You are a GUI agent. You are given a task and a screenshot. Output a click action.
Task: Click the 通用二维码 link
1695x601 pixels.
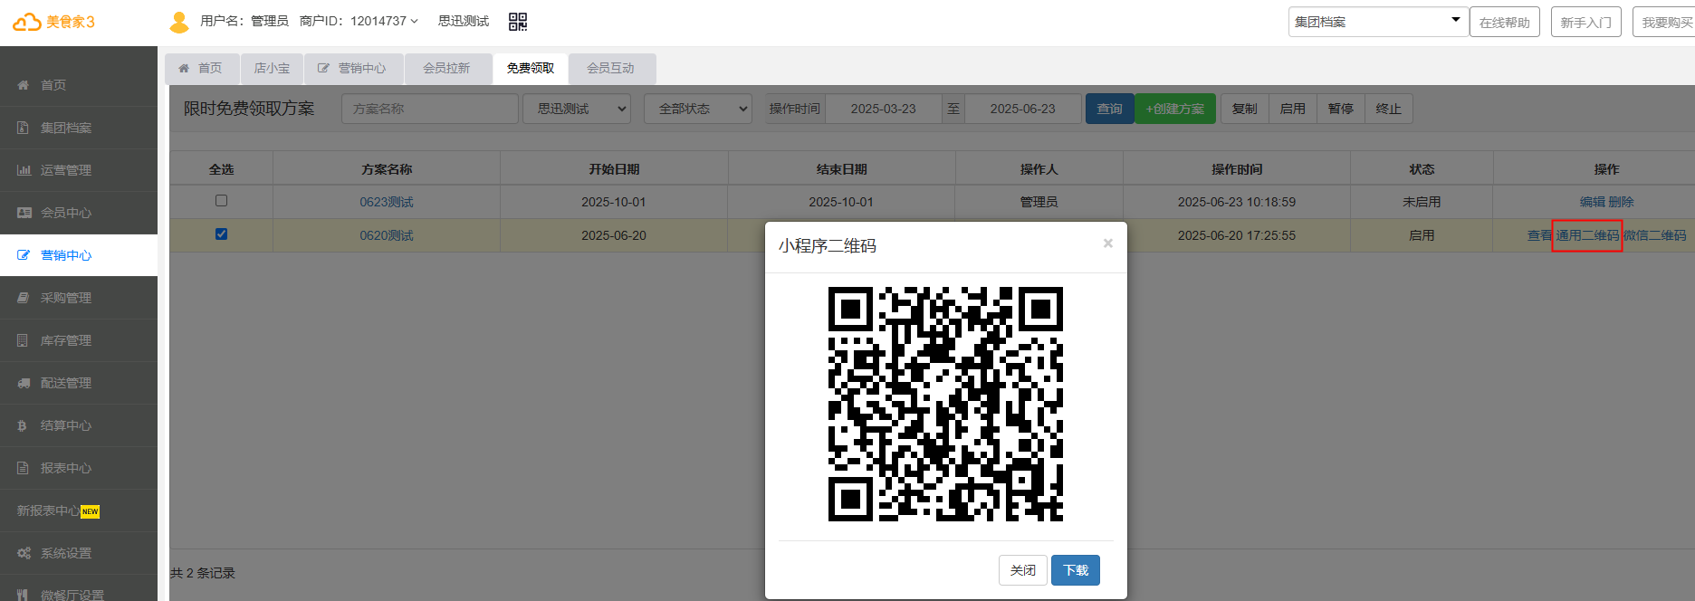tap(1587, 235)
